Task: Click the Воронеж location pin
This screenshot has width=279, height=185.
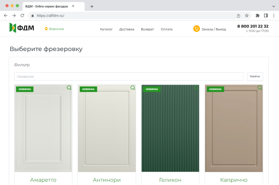Action: tap(46, 29)
